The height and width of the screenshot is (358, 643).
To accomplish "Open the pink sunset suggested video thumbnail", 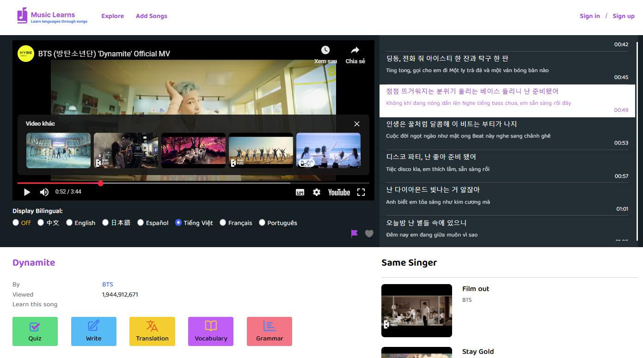I will click(193, 151).
